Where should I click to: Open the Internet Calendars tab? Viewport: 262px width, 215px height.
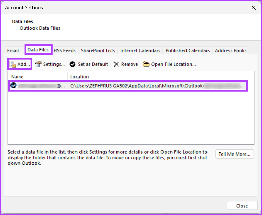coord(140,51)
